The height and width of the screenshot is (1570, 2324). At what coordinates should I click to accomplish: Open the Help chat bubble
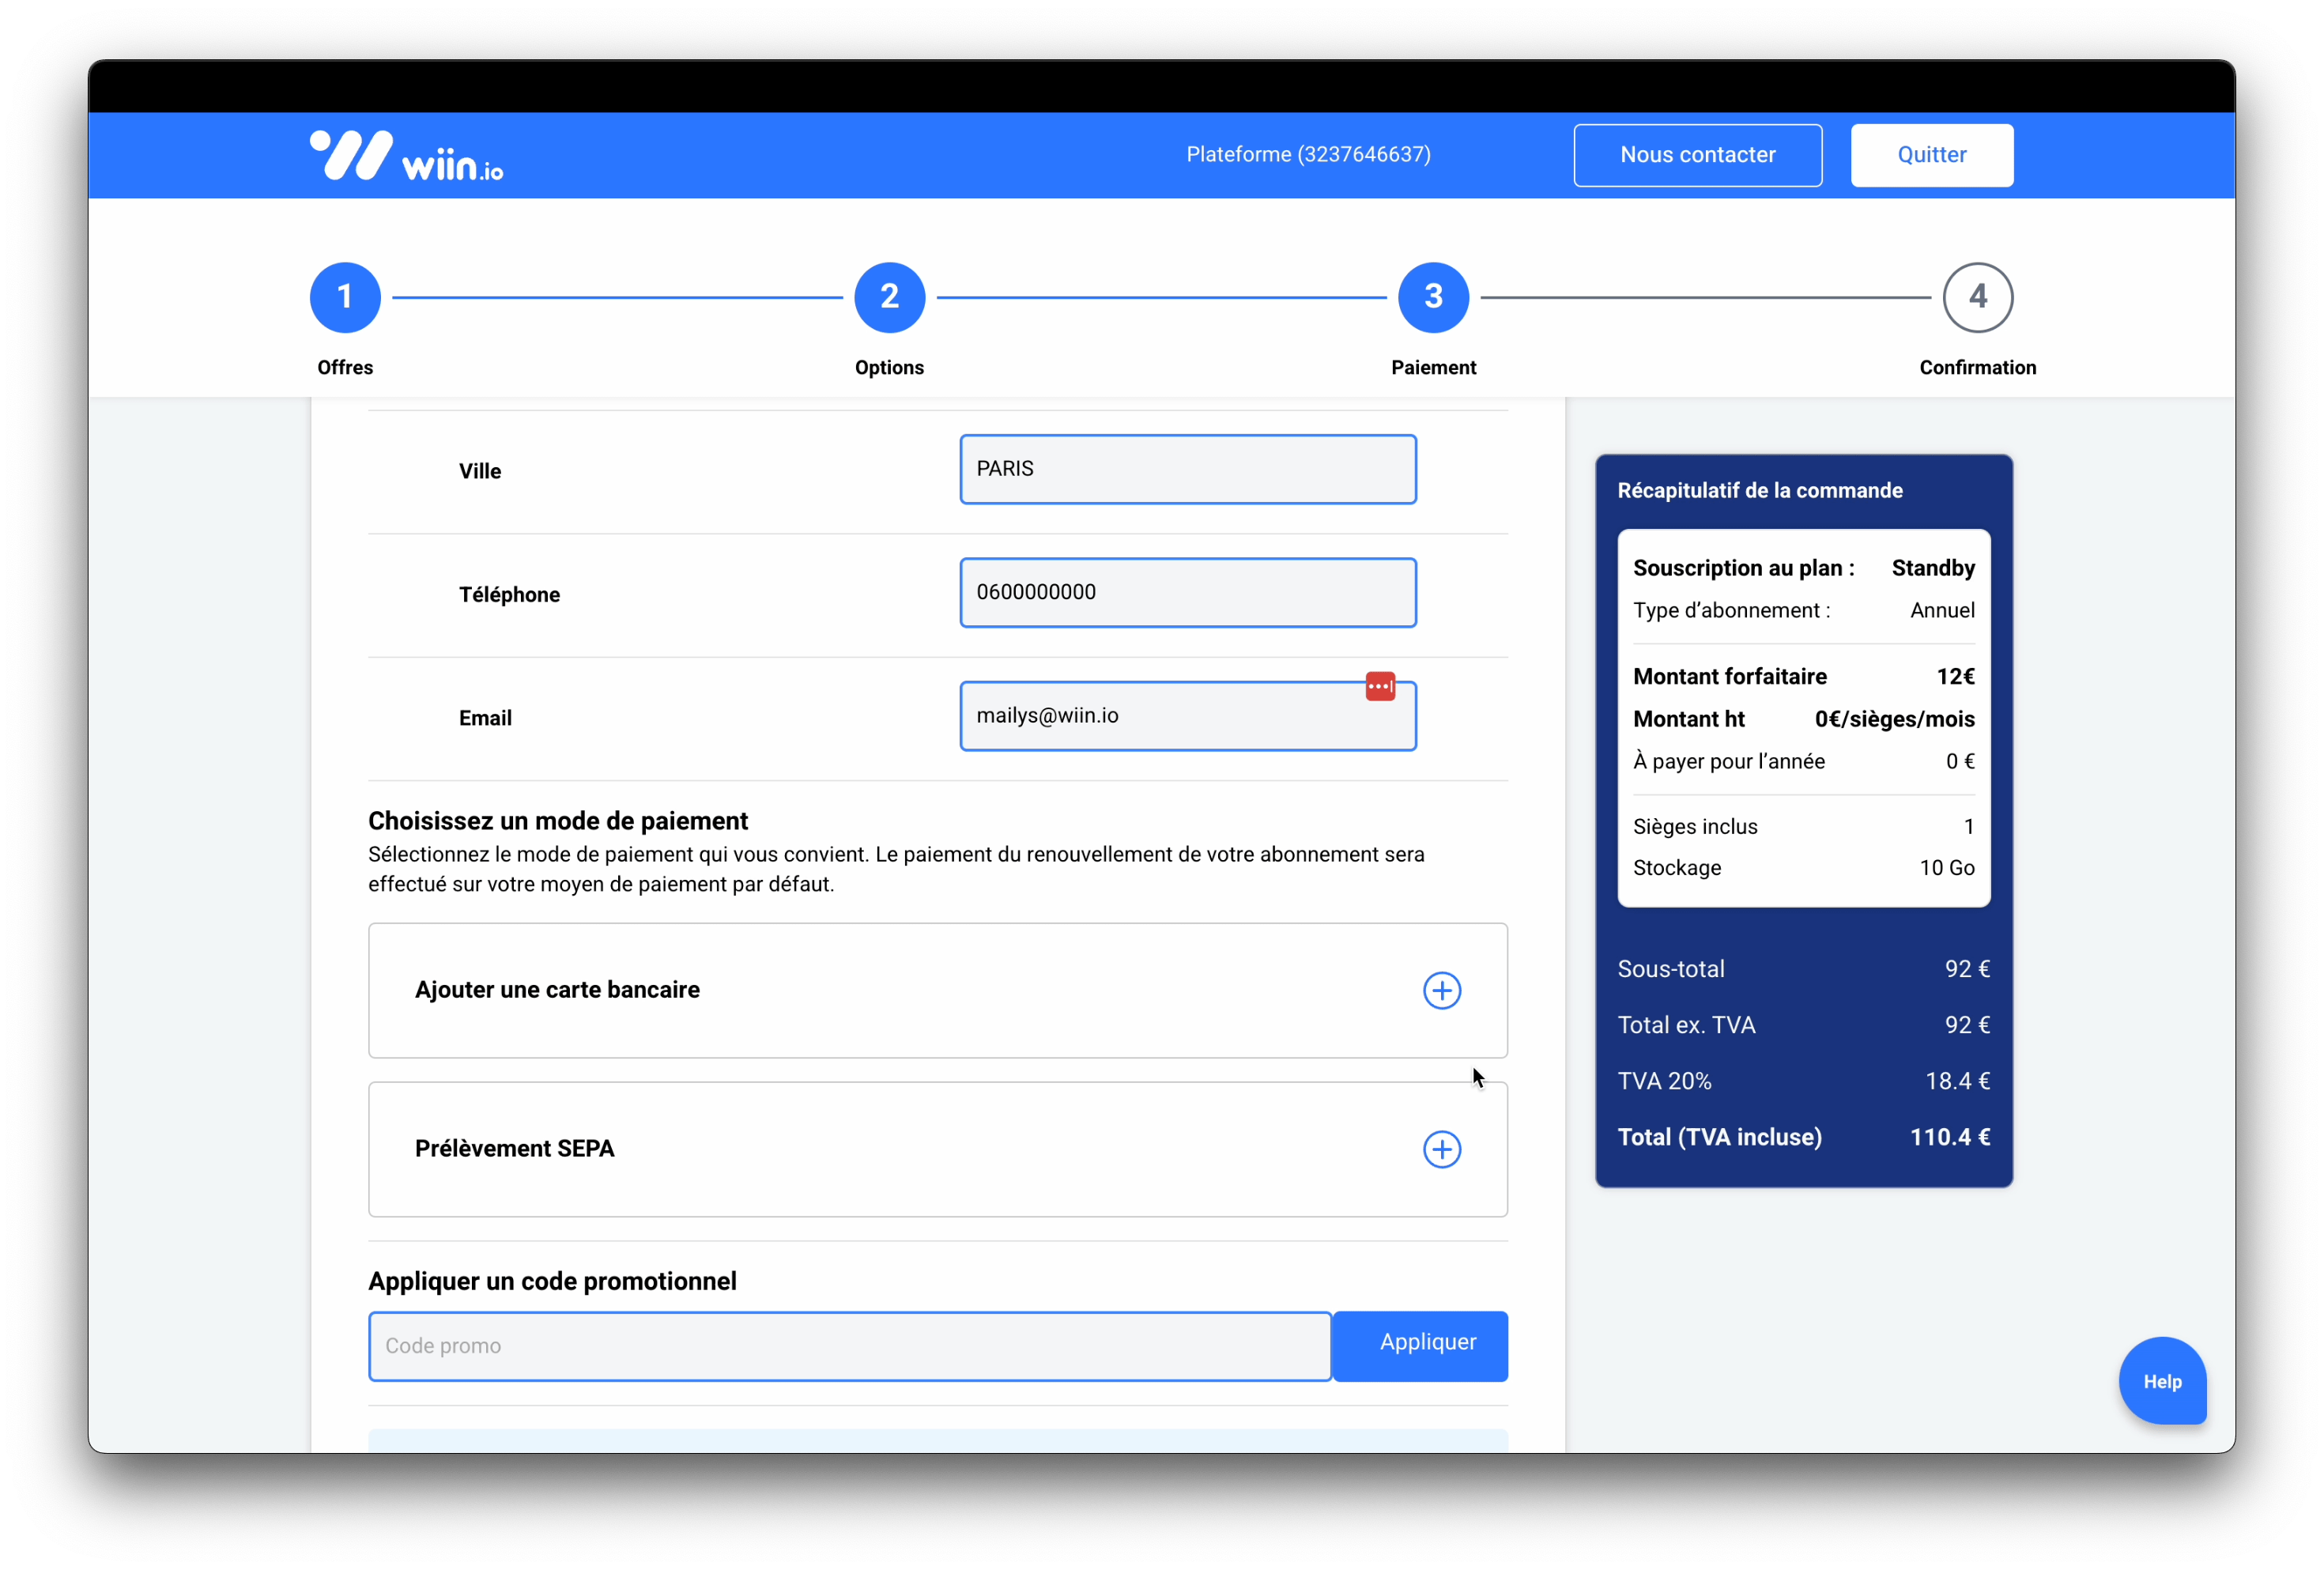coord(2162,1380)
